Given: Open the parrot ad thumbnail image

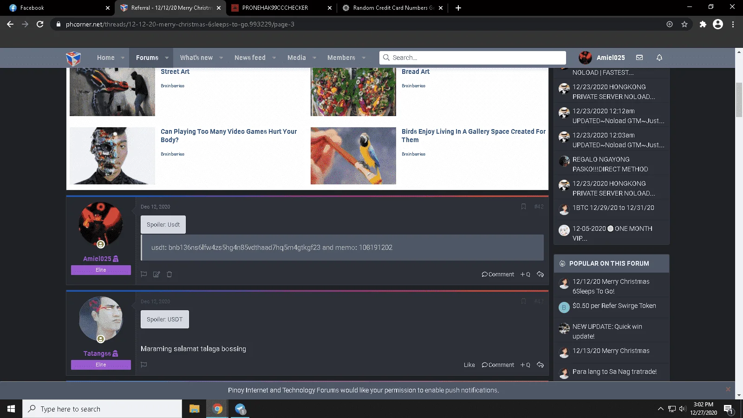Looking at the screenshot, I should [x=353, y=156].
